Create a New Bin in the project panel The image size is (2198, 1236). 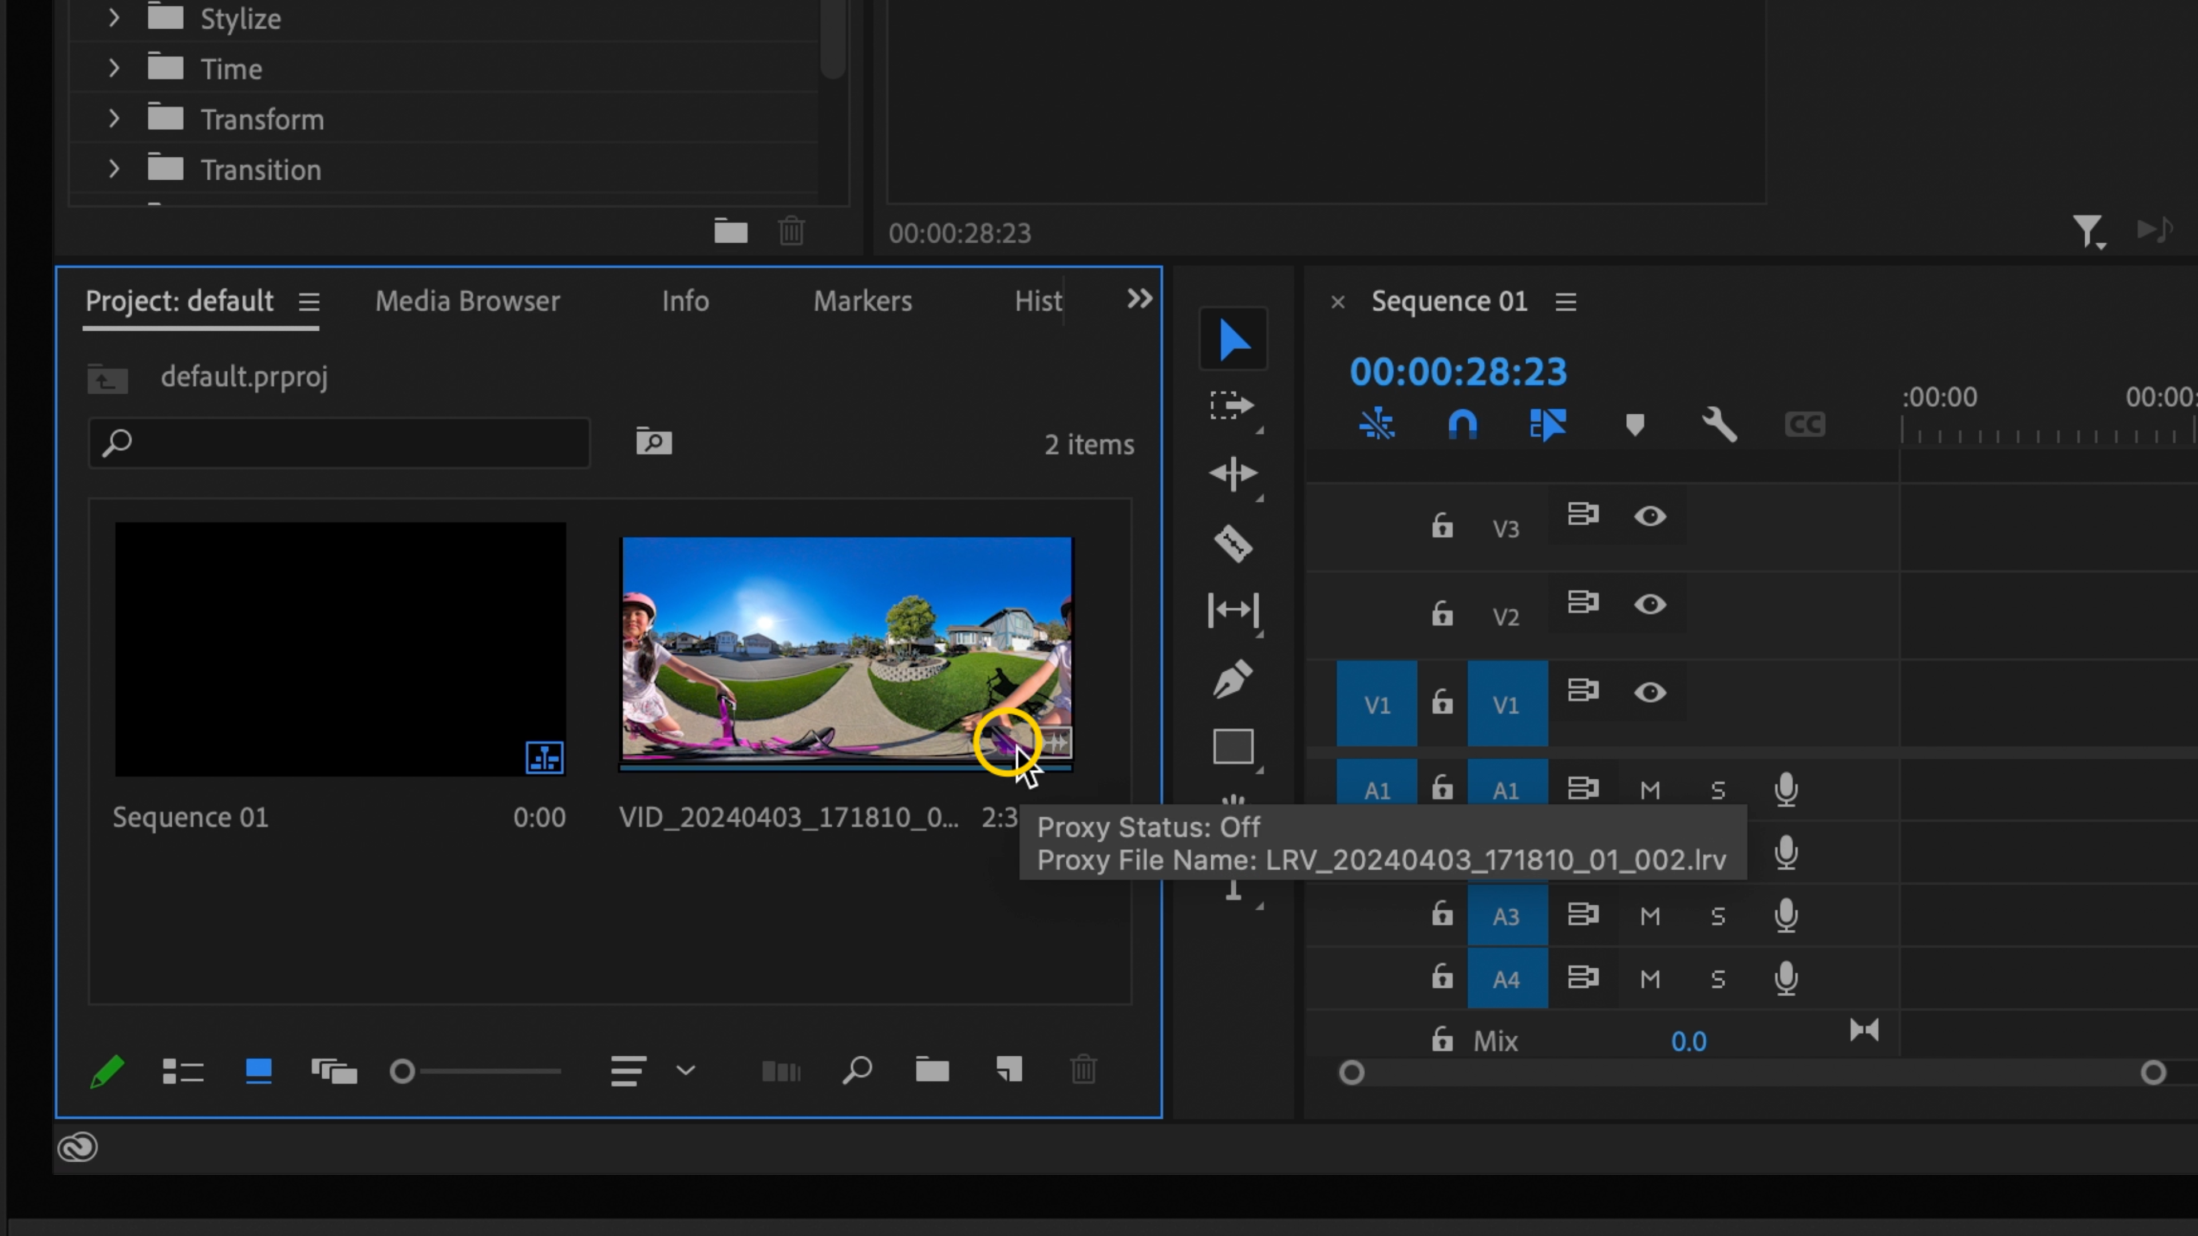coord(932,1071)
